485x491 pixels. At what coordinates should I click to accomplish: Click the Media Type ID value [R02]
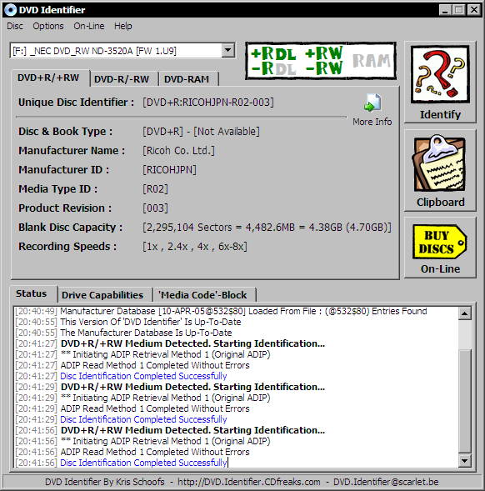point(155,189)
